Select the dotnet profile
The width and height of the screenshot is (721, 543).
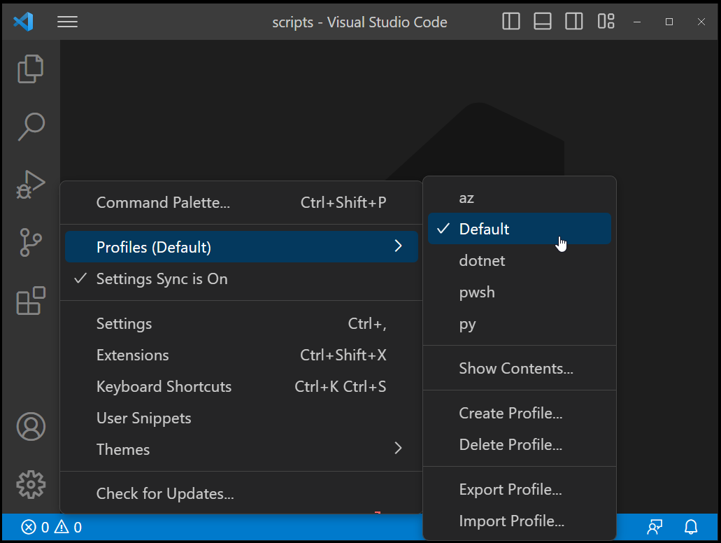482,260
